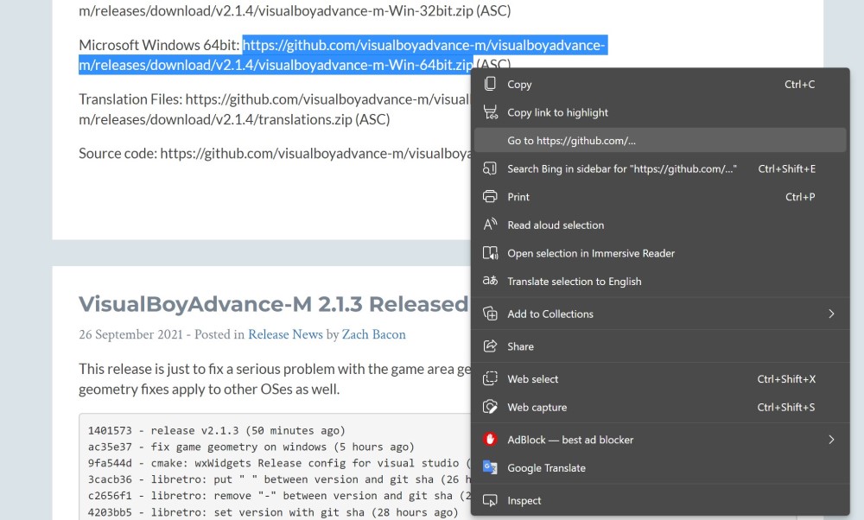864x520 pixels.
Task: Click the Web capture icon
Action: click(x=490, y=407)
